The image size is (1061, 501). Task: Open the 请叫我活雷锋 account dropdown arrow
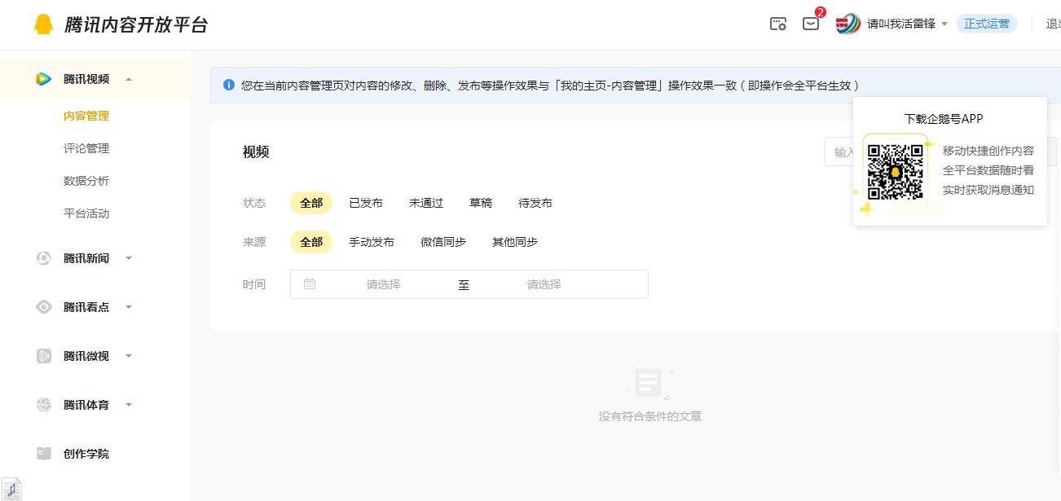tap(944, 24)
